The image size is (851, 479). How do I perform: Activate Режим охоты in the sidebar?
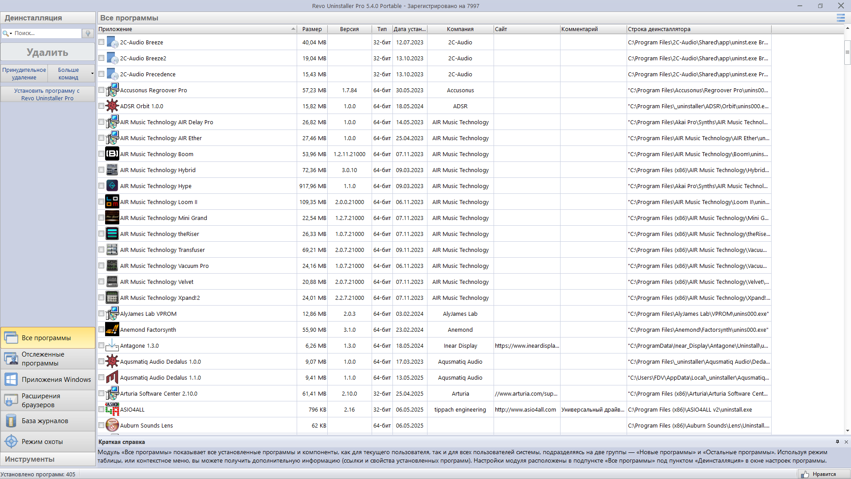(x=42, y=441)
